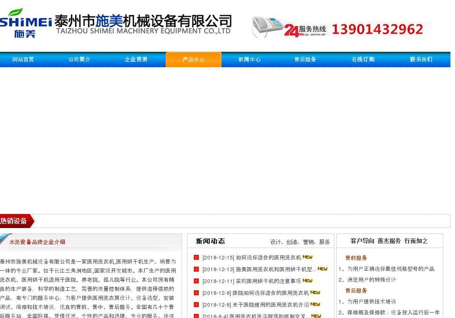455x318 pixels.
Task: Open news 关于医院使用的医用洗衣机介绍
Action: pyautogui.click(x=255, y=305)
